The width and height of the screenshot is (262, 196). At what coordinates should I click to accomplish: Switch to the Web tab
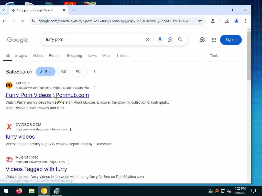[x=106, y=56]
